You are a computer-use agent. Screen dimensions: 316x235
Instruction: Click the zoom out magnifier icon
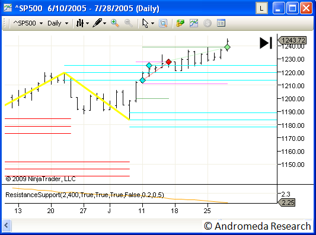coord(129,23)
